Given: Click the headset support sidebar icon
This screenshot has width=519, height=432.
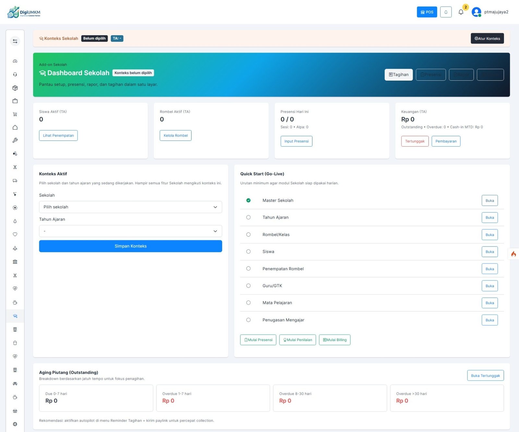Looking at the screenshot, I should 15,74.
